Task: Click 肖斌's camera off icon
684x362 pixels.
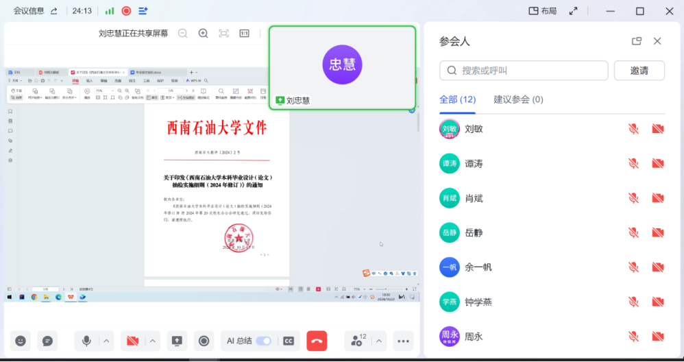Action: point(658,198)
